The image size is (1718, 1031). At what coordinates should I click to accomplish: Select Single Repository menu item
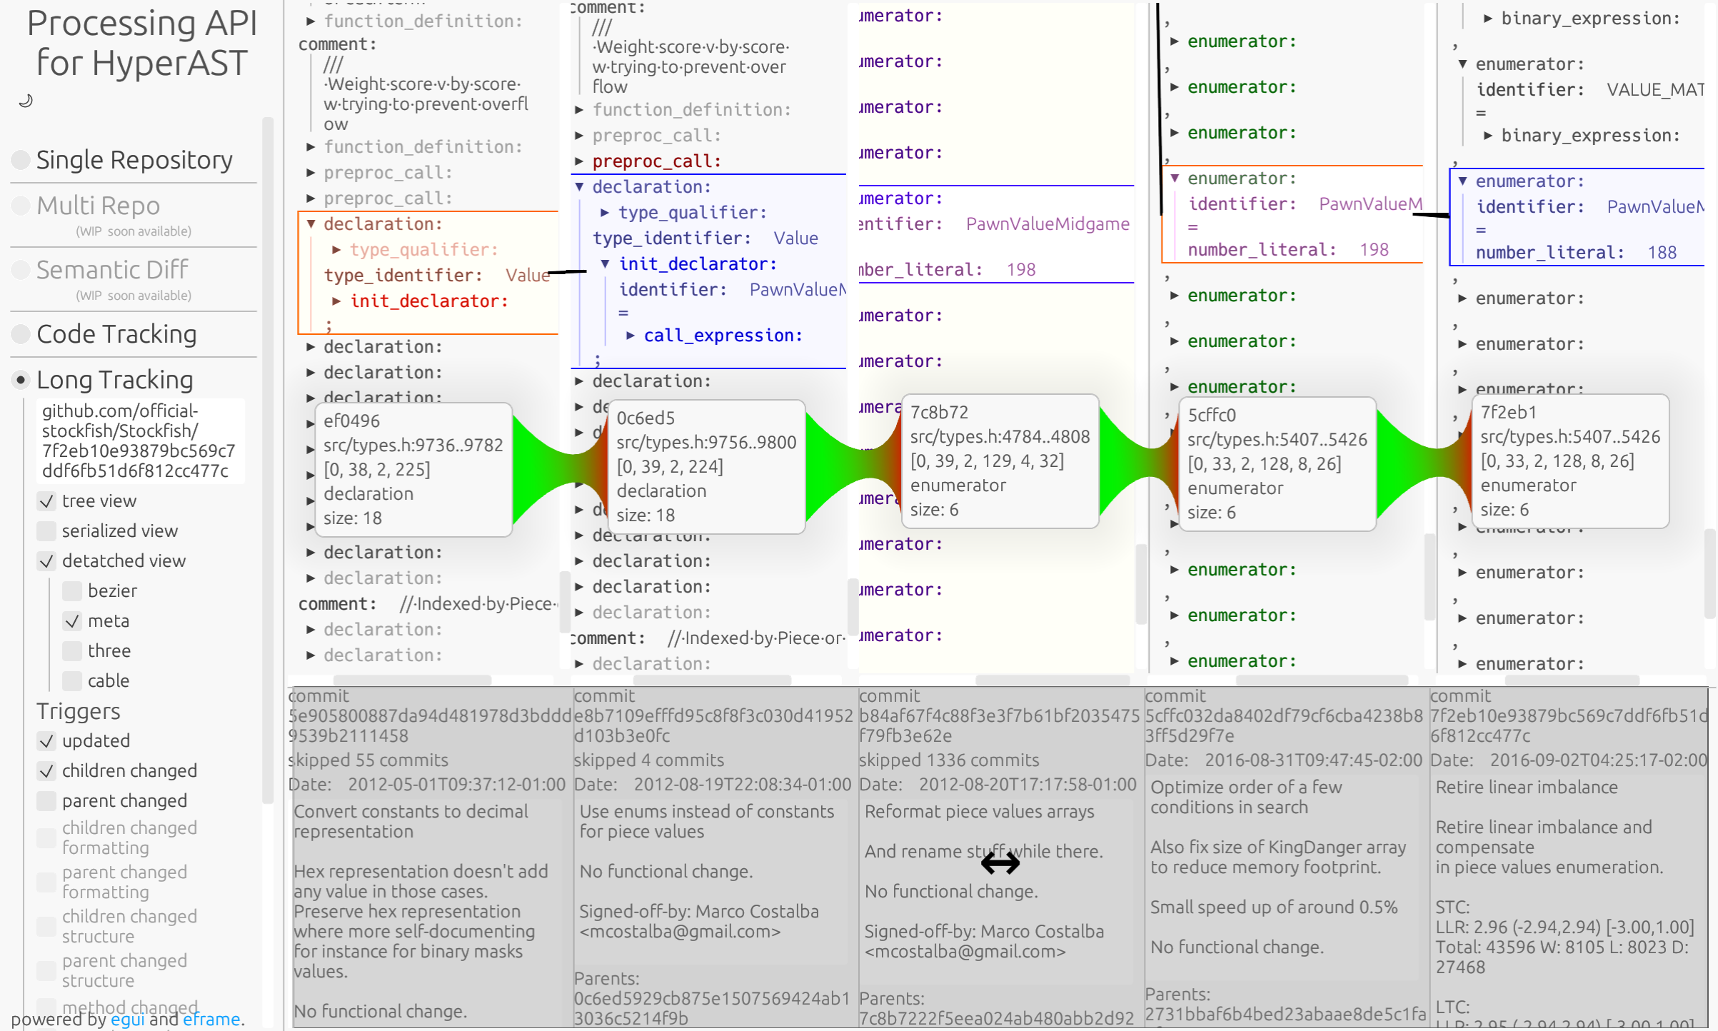135,159
